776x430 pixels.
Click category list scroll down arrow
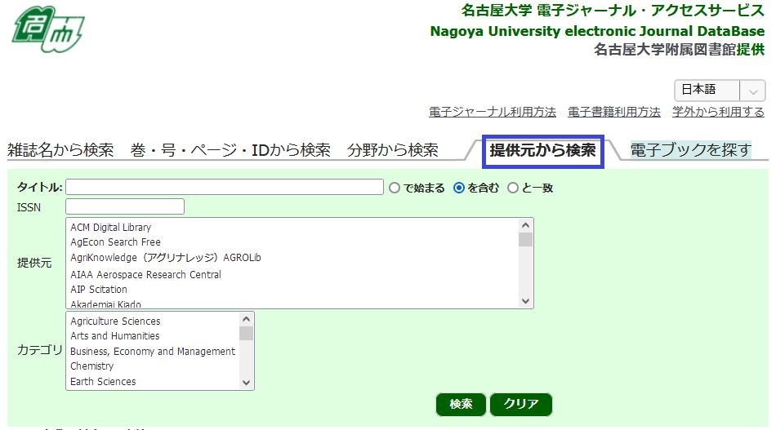[x=246, y=383]
